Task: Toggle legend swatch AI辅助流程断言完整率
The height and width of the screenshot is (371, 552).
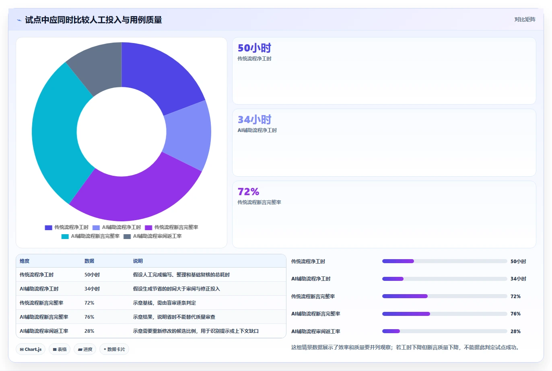Action: (x=65, y=237)
